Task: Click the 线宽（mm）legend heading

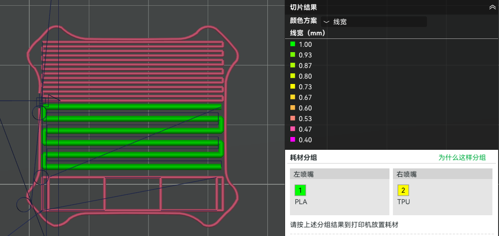Action: pyautogui.click(x=308, y=33)
